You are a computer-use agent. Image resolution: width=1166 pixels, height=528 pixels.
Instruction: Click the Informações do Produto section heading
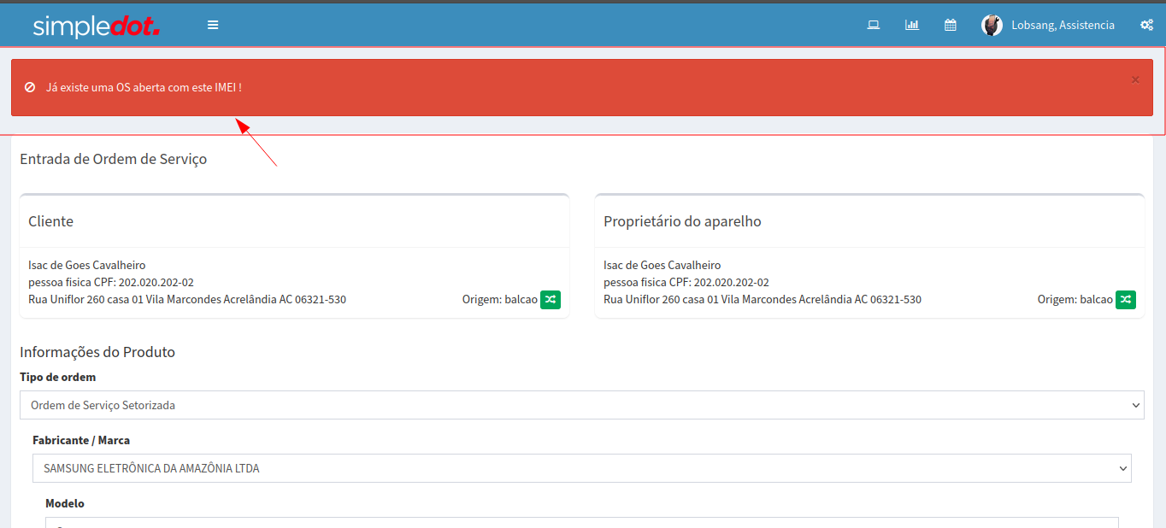coord(97,352)
